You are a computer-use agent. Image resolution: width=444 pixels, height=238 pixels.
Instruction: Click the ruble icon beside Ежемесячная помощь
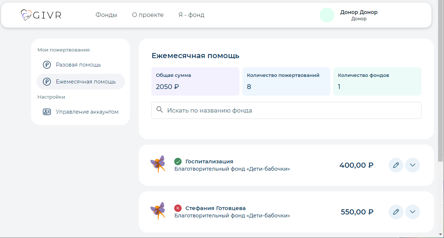(x=47, y=81)
